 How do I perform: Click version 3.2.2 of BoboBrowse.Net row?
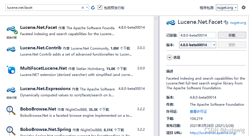pos(141,109)
